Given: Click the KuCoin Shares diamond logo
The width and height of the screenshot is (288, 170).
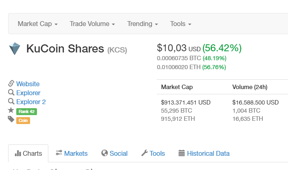Looking at the screenshot, I should click(14, 49).
